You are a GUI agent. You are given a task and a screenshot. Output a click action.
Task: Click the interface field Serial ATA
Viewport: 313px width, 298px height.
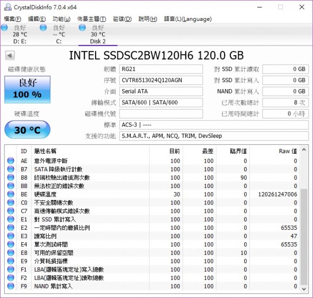[x=161, y=91]
